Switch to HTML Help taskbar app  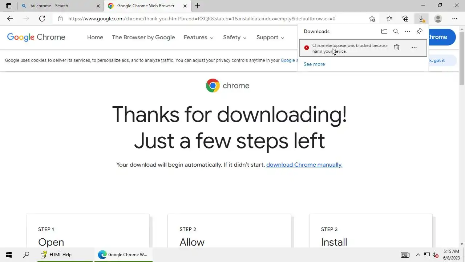pos(65,255)
